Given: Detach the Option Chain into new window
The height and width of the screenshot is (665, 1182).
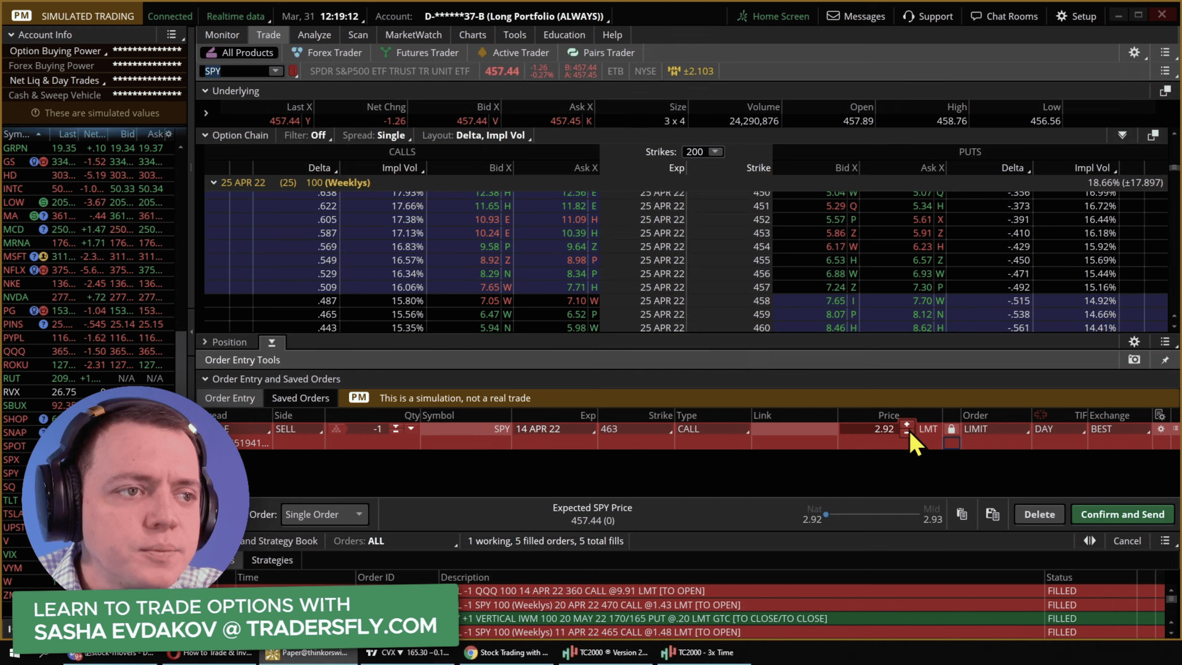Looking at the screenshot, I should [x=1152, y=135].
